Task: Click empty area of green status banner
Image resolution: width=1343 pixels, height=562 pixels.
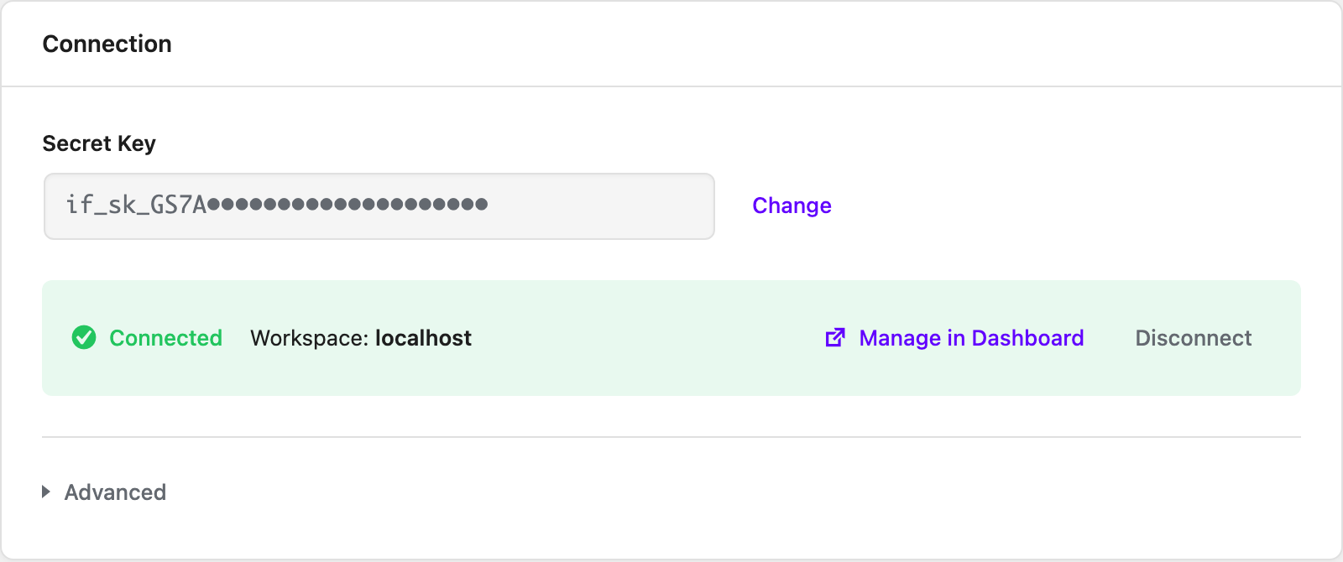Action: 646,338
